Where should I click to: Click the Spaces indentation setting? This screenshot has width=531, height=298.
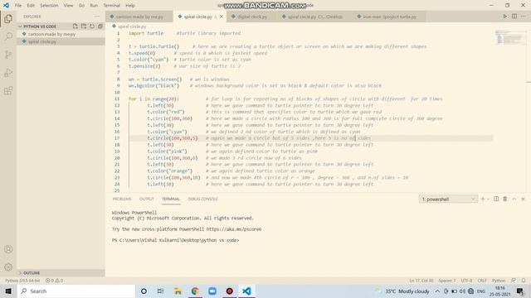(447, 281)
